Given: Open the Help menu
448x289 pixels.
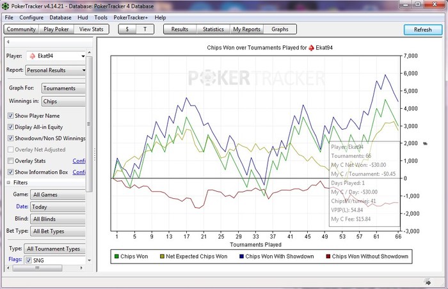Looking at the screenshot, I should point(160,18).
